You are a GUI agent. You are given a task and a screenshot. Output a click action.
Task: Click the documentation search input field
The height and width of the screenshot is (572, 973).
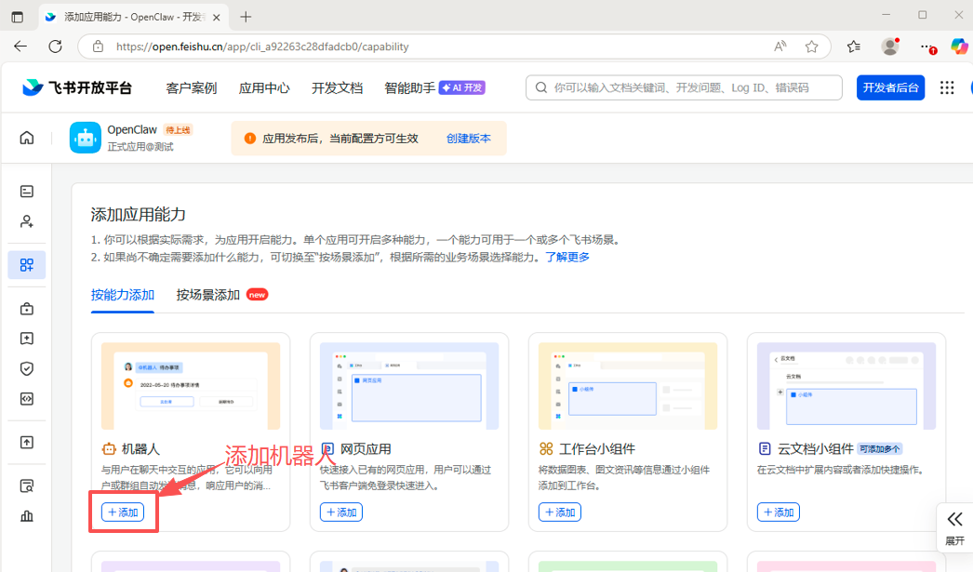pos(684,86)
